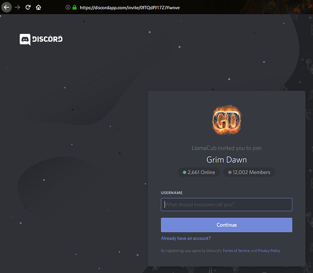
Task: Click the 12,002 Members count pill
Action: 249,173
